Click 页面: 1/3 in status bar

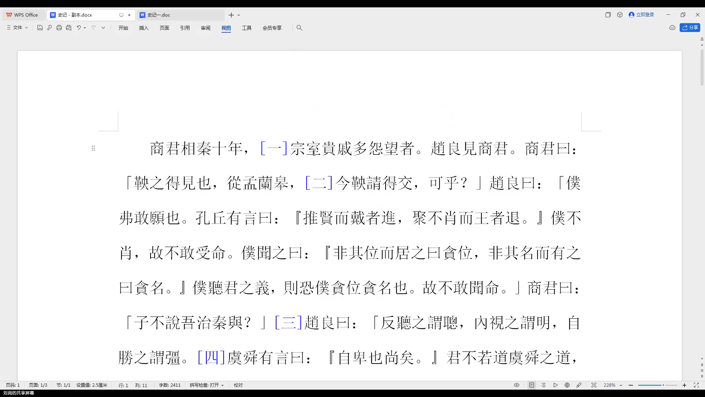(38, 385)
